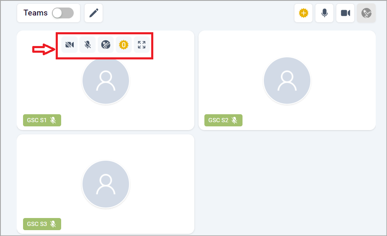Click the top-right yellow plus badge icon
387x236 pixels.
[x=303, y=13]
